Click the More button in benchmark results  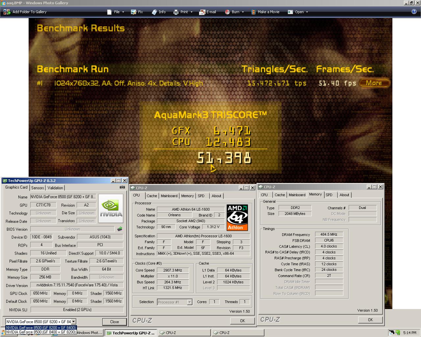pos(374,83)
